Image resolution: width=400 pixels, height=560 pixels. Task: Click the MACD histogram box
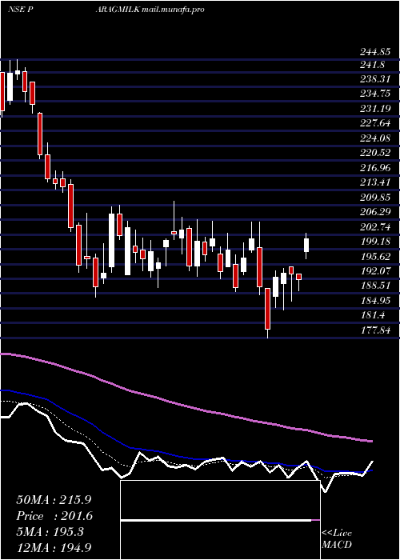coord(220,520)
